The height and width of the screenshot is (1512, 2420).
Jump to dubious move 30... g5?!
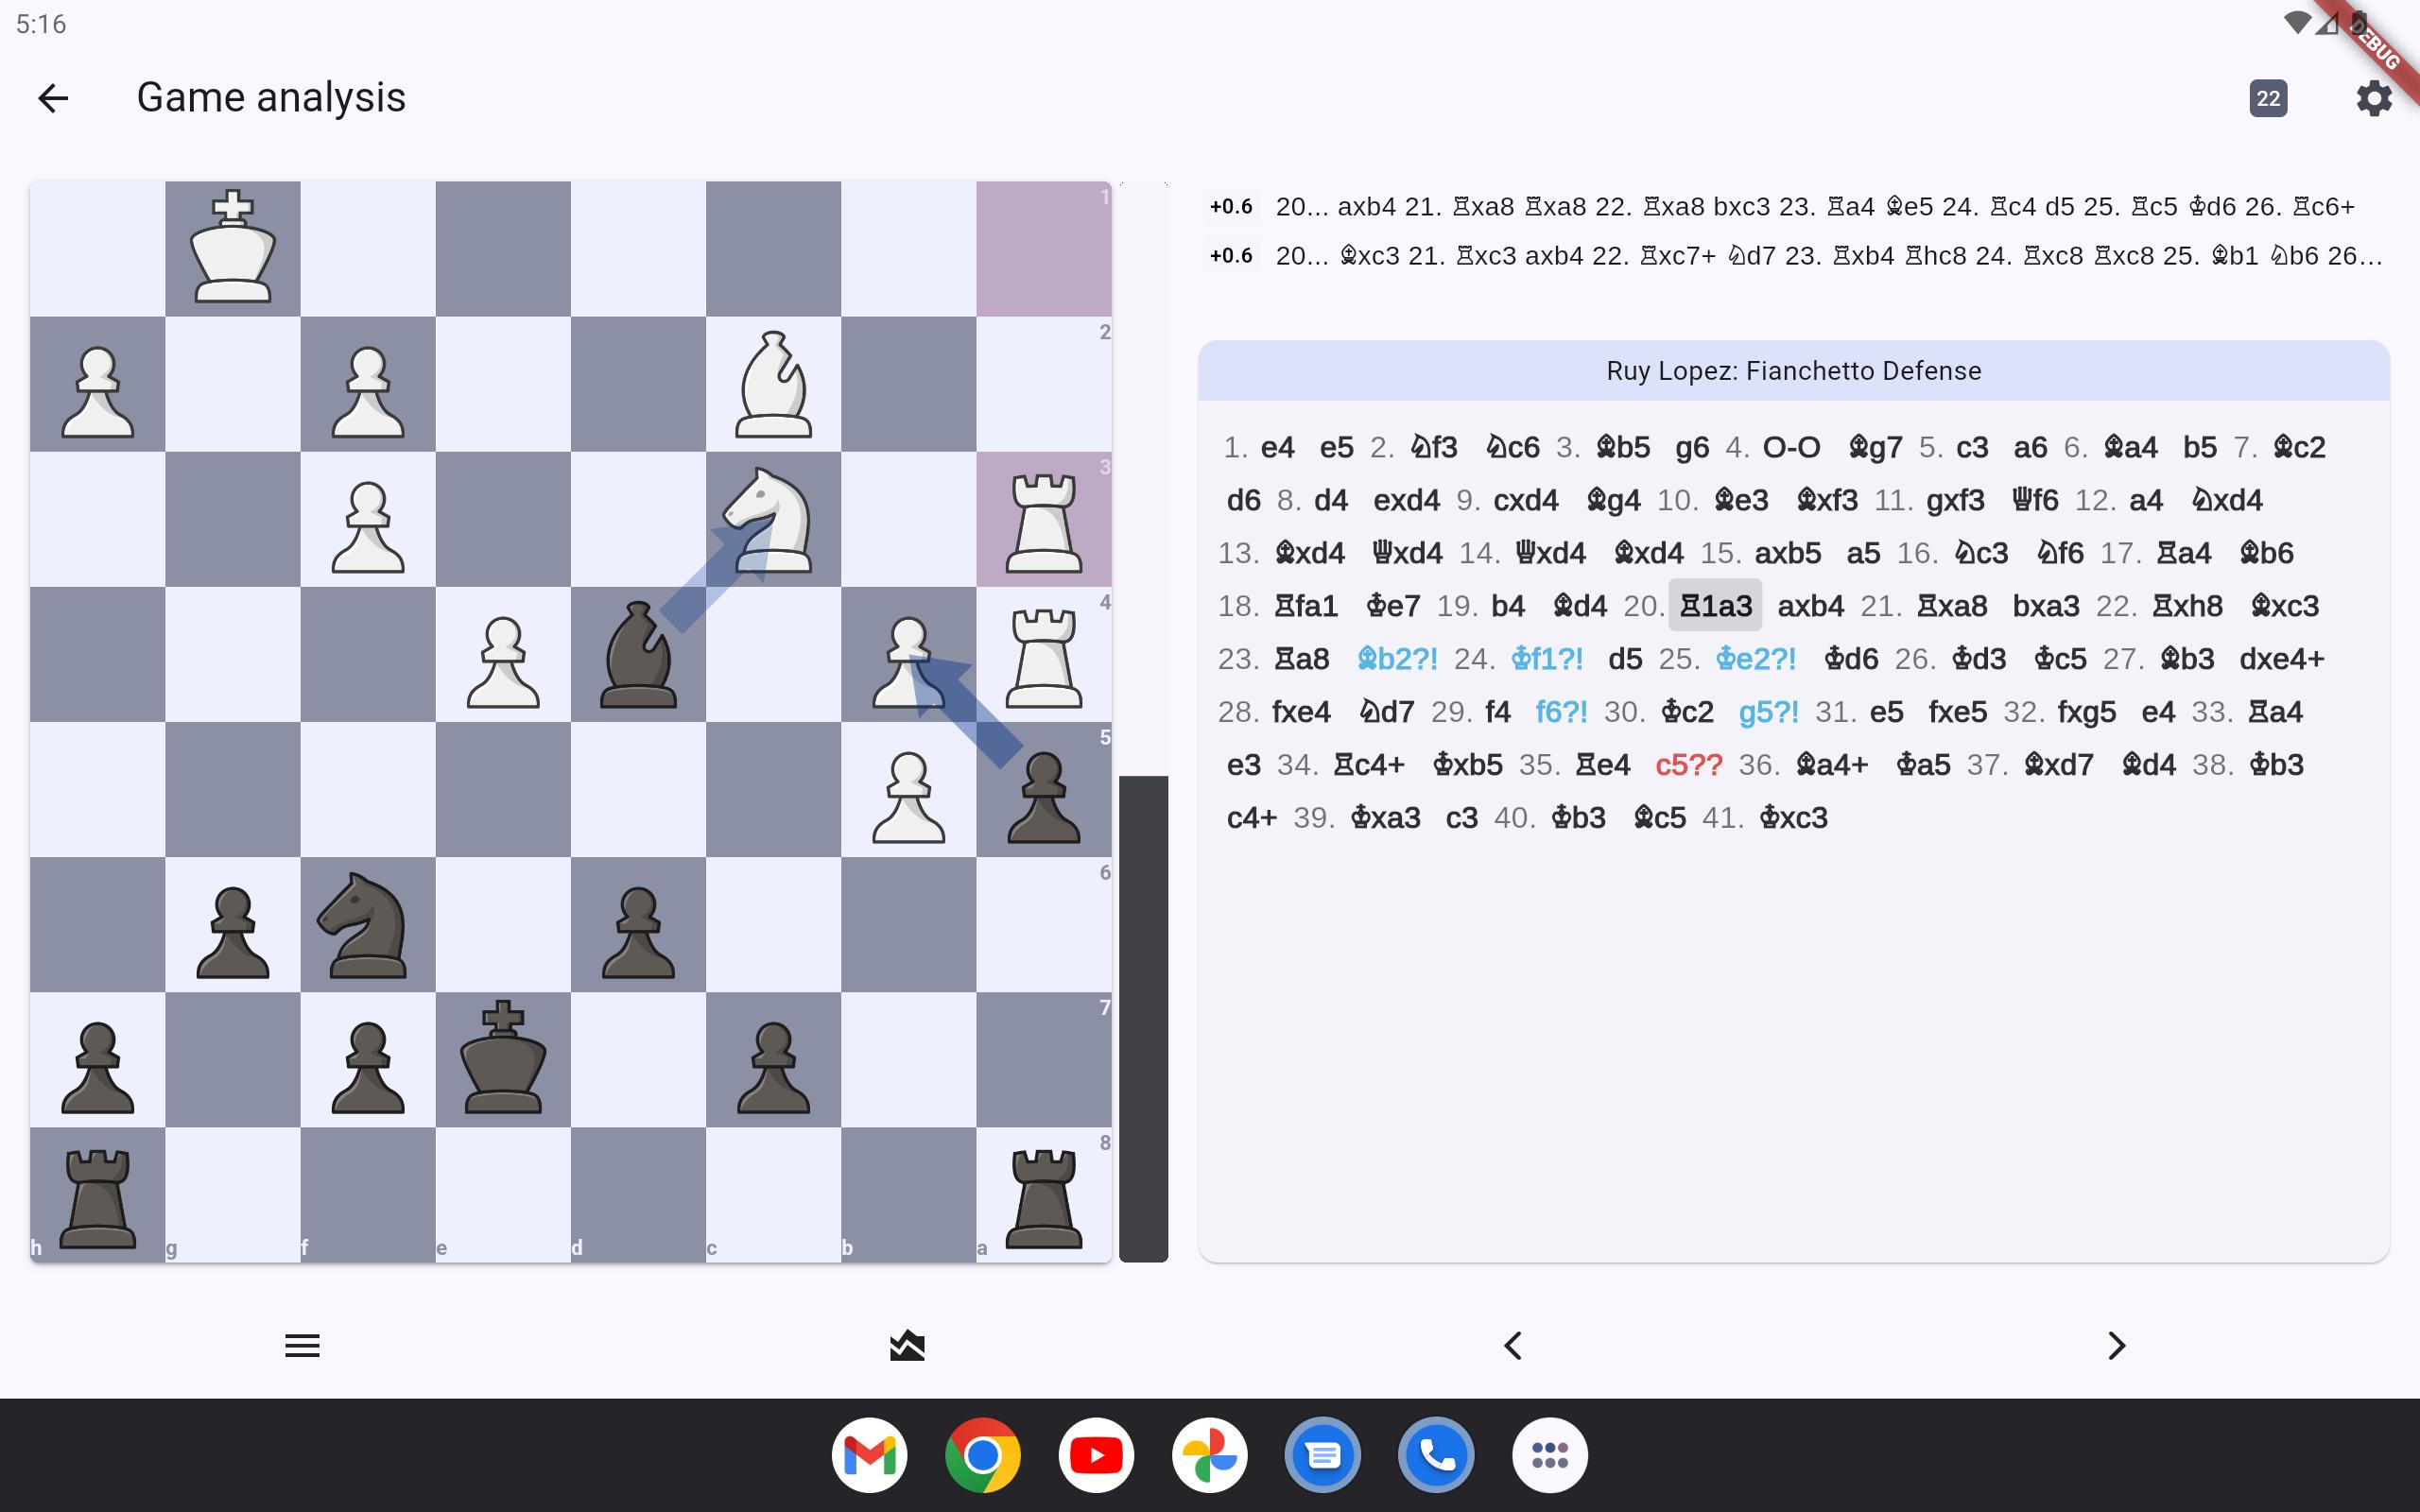tap(1768, 712)
